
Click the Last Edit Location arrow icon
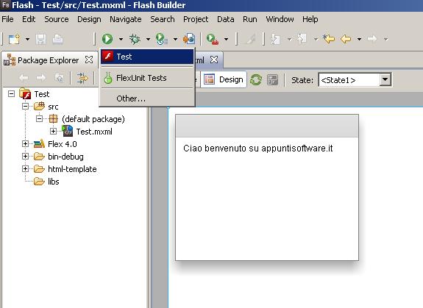pos(329,39)
